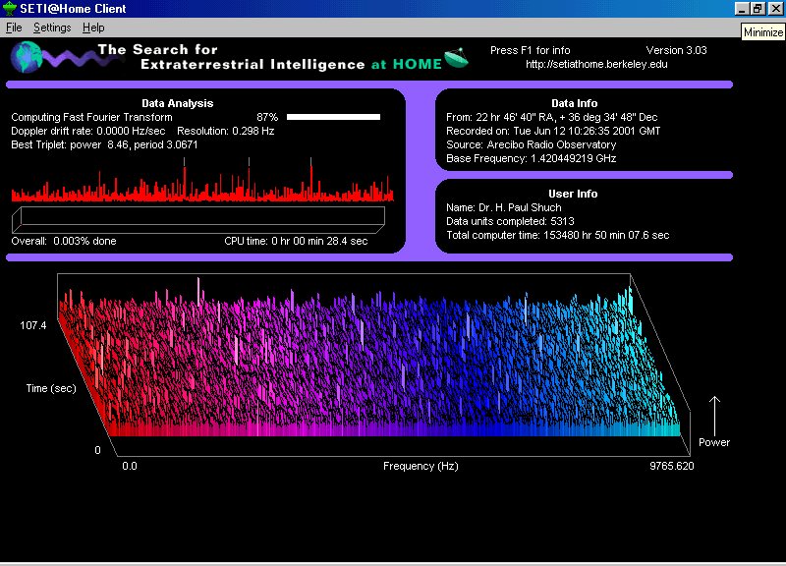Click the overall progress 3D bar
The height and width of the screenshot is (566, 786).
[198, 219]
